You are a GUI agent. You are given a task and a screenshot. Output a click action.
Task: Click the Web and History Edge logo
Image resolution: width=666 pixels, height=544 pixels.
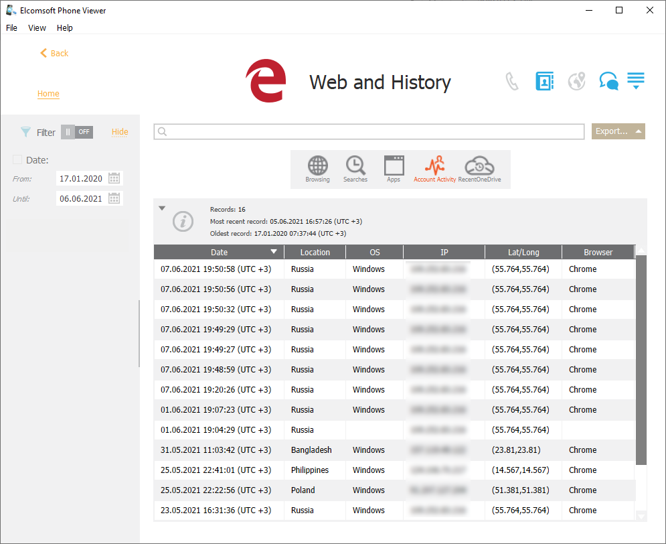[266, 81]
